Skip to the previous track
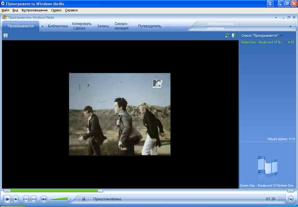 pos(26,199)
